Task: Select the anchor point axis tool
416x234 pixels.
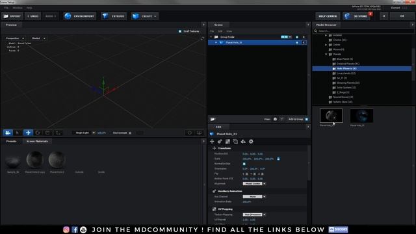Action: (58, 133)
